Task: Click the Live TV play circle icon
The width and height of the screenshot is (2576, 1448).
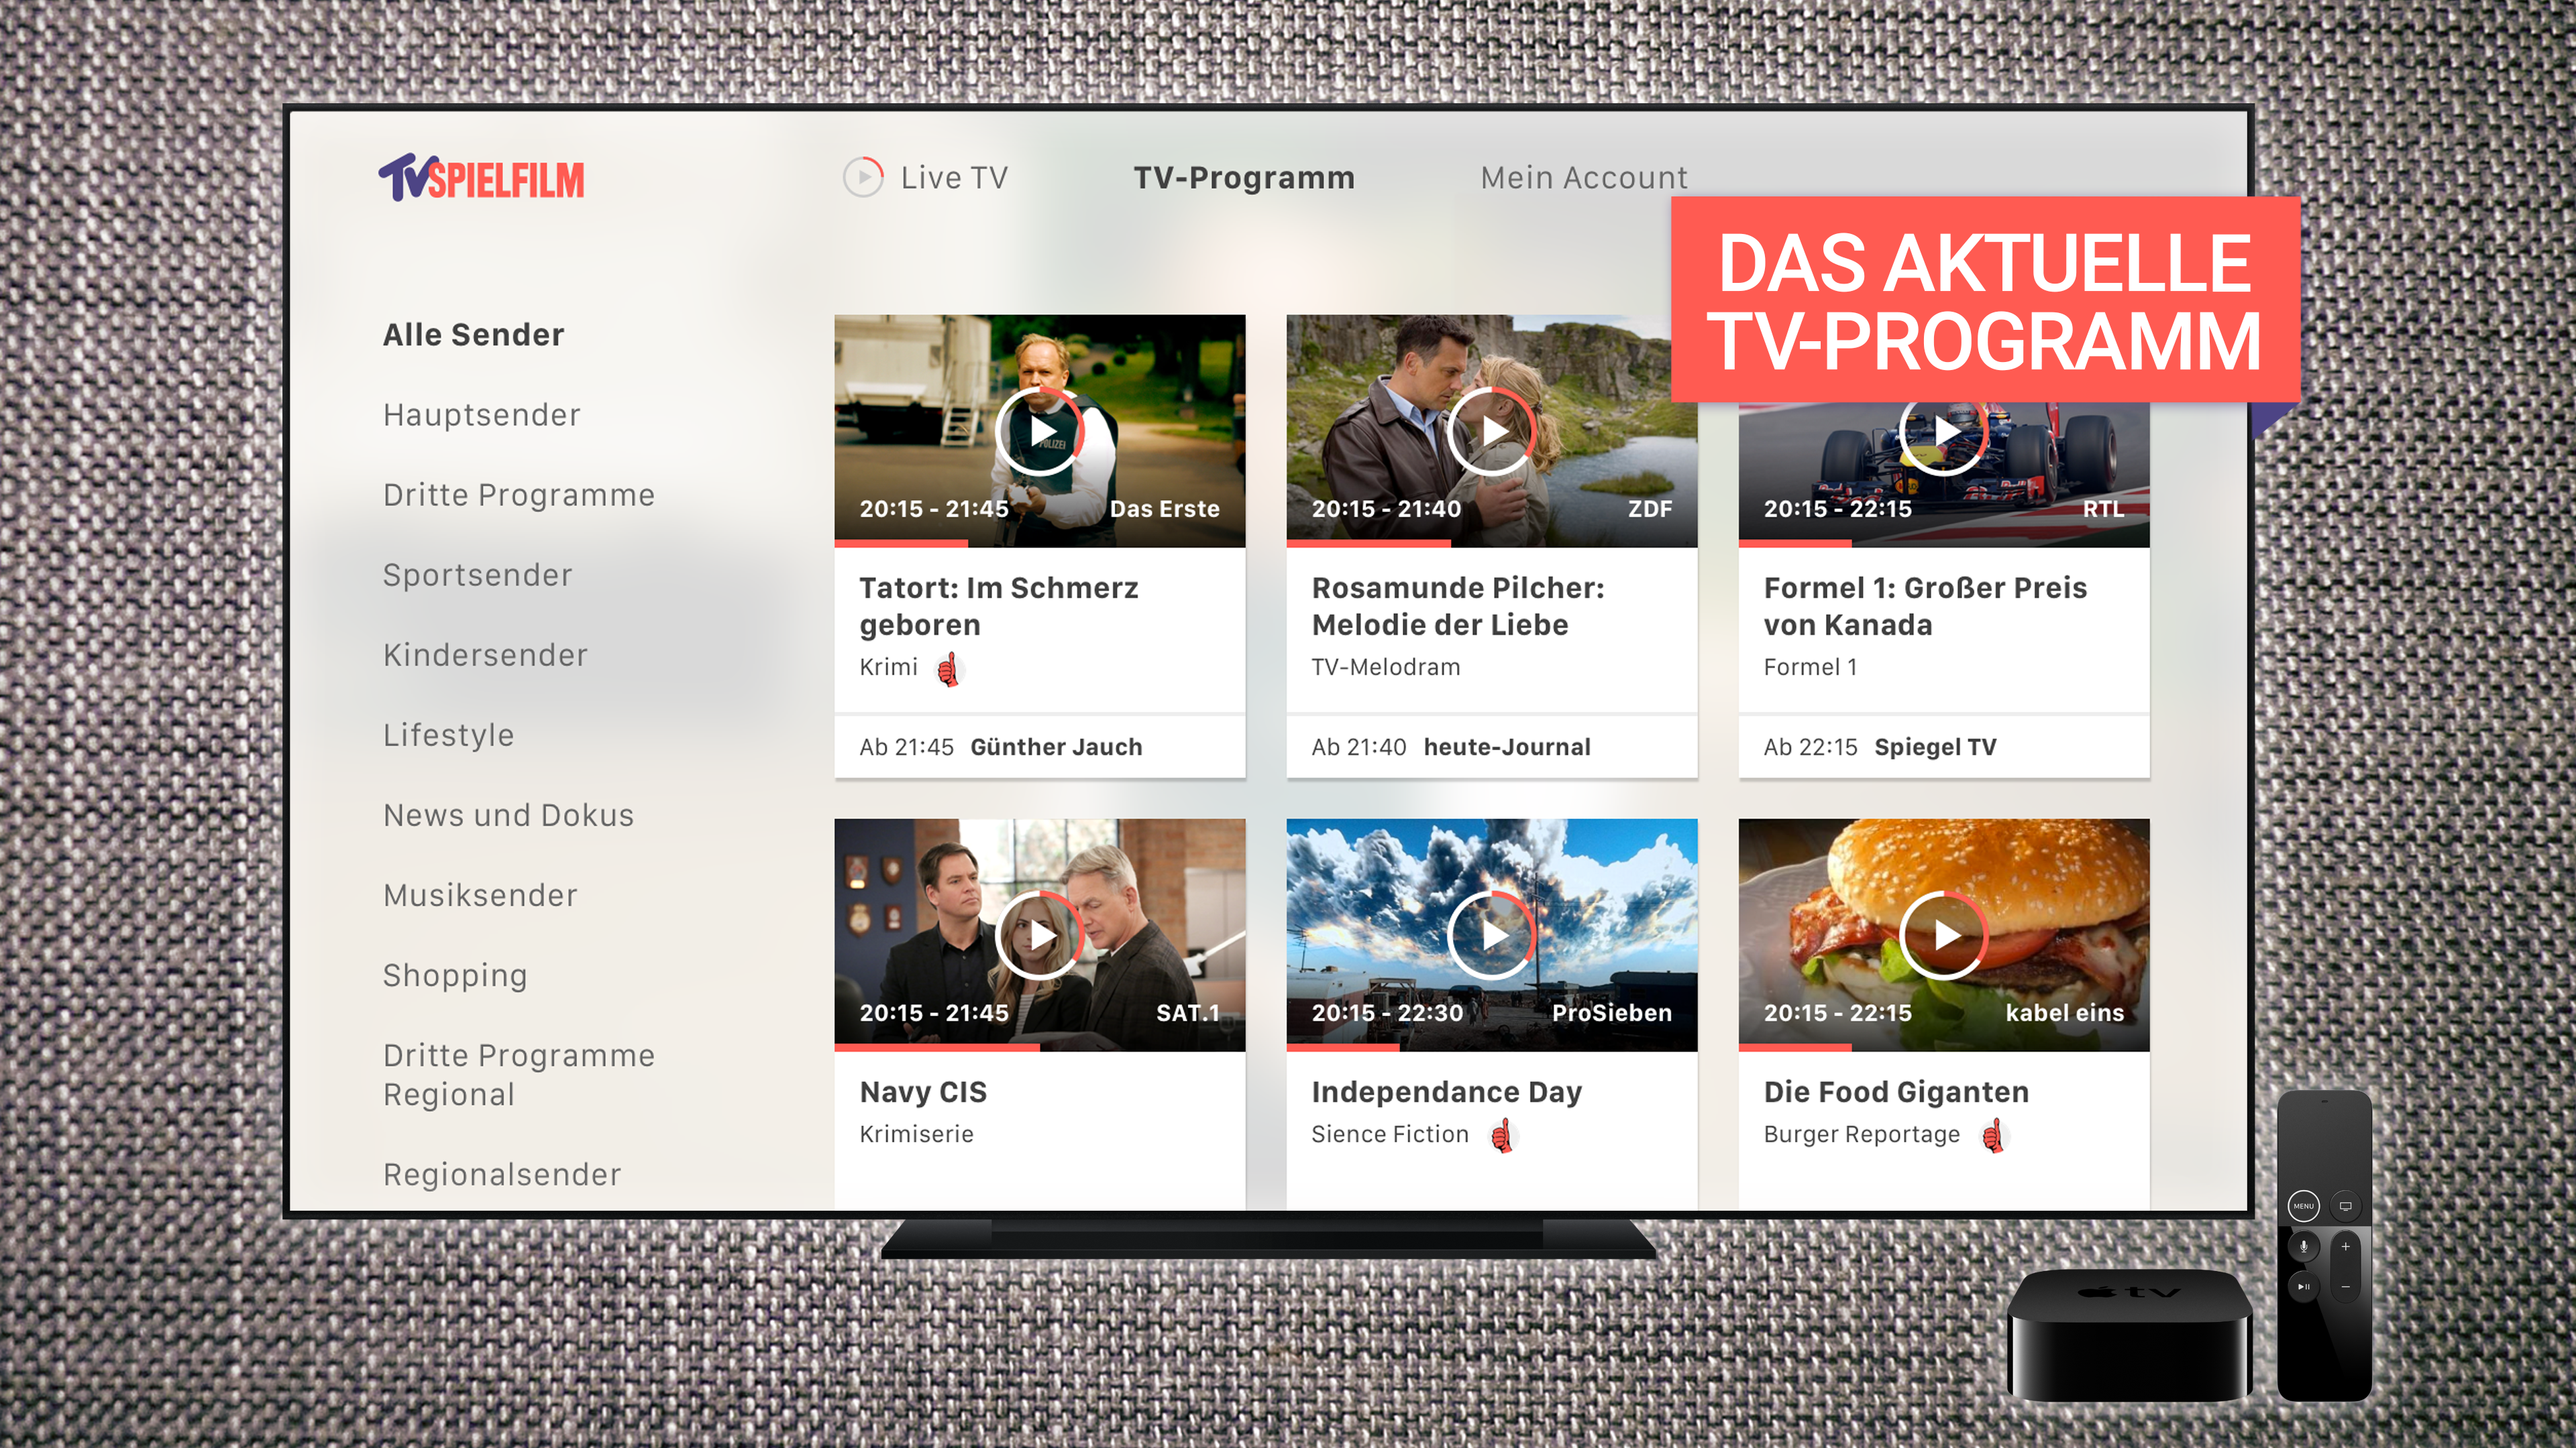Action: pos(863,177)
